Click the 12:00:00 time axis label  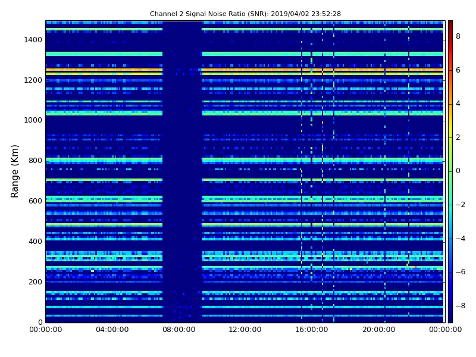point(245,330)
